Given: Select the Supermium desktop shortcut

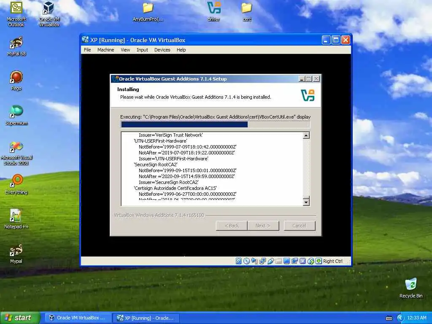Looking at the screenshot, I should 16,115.
